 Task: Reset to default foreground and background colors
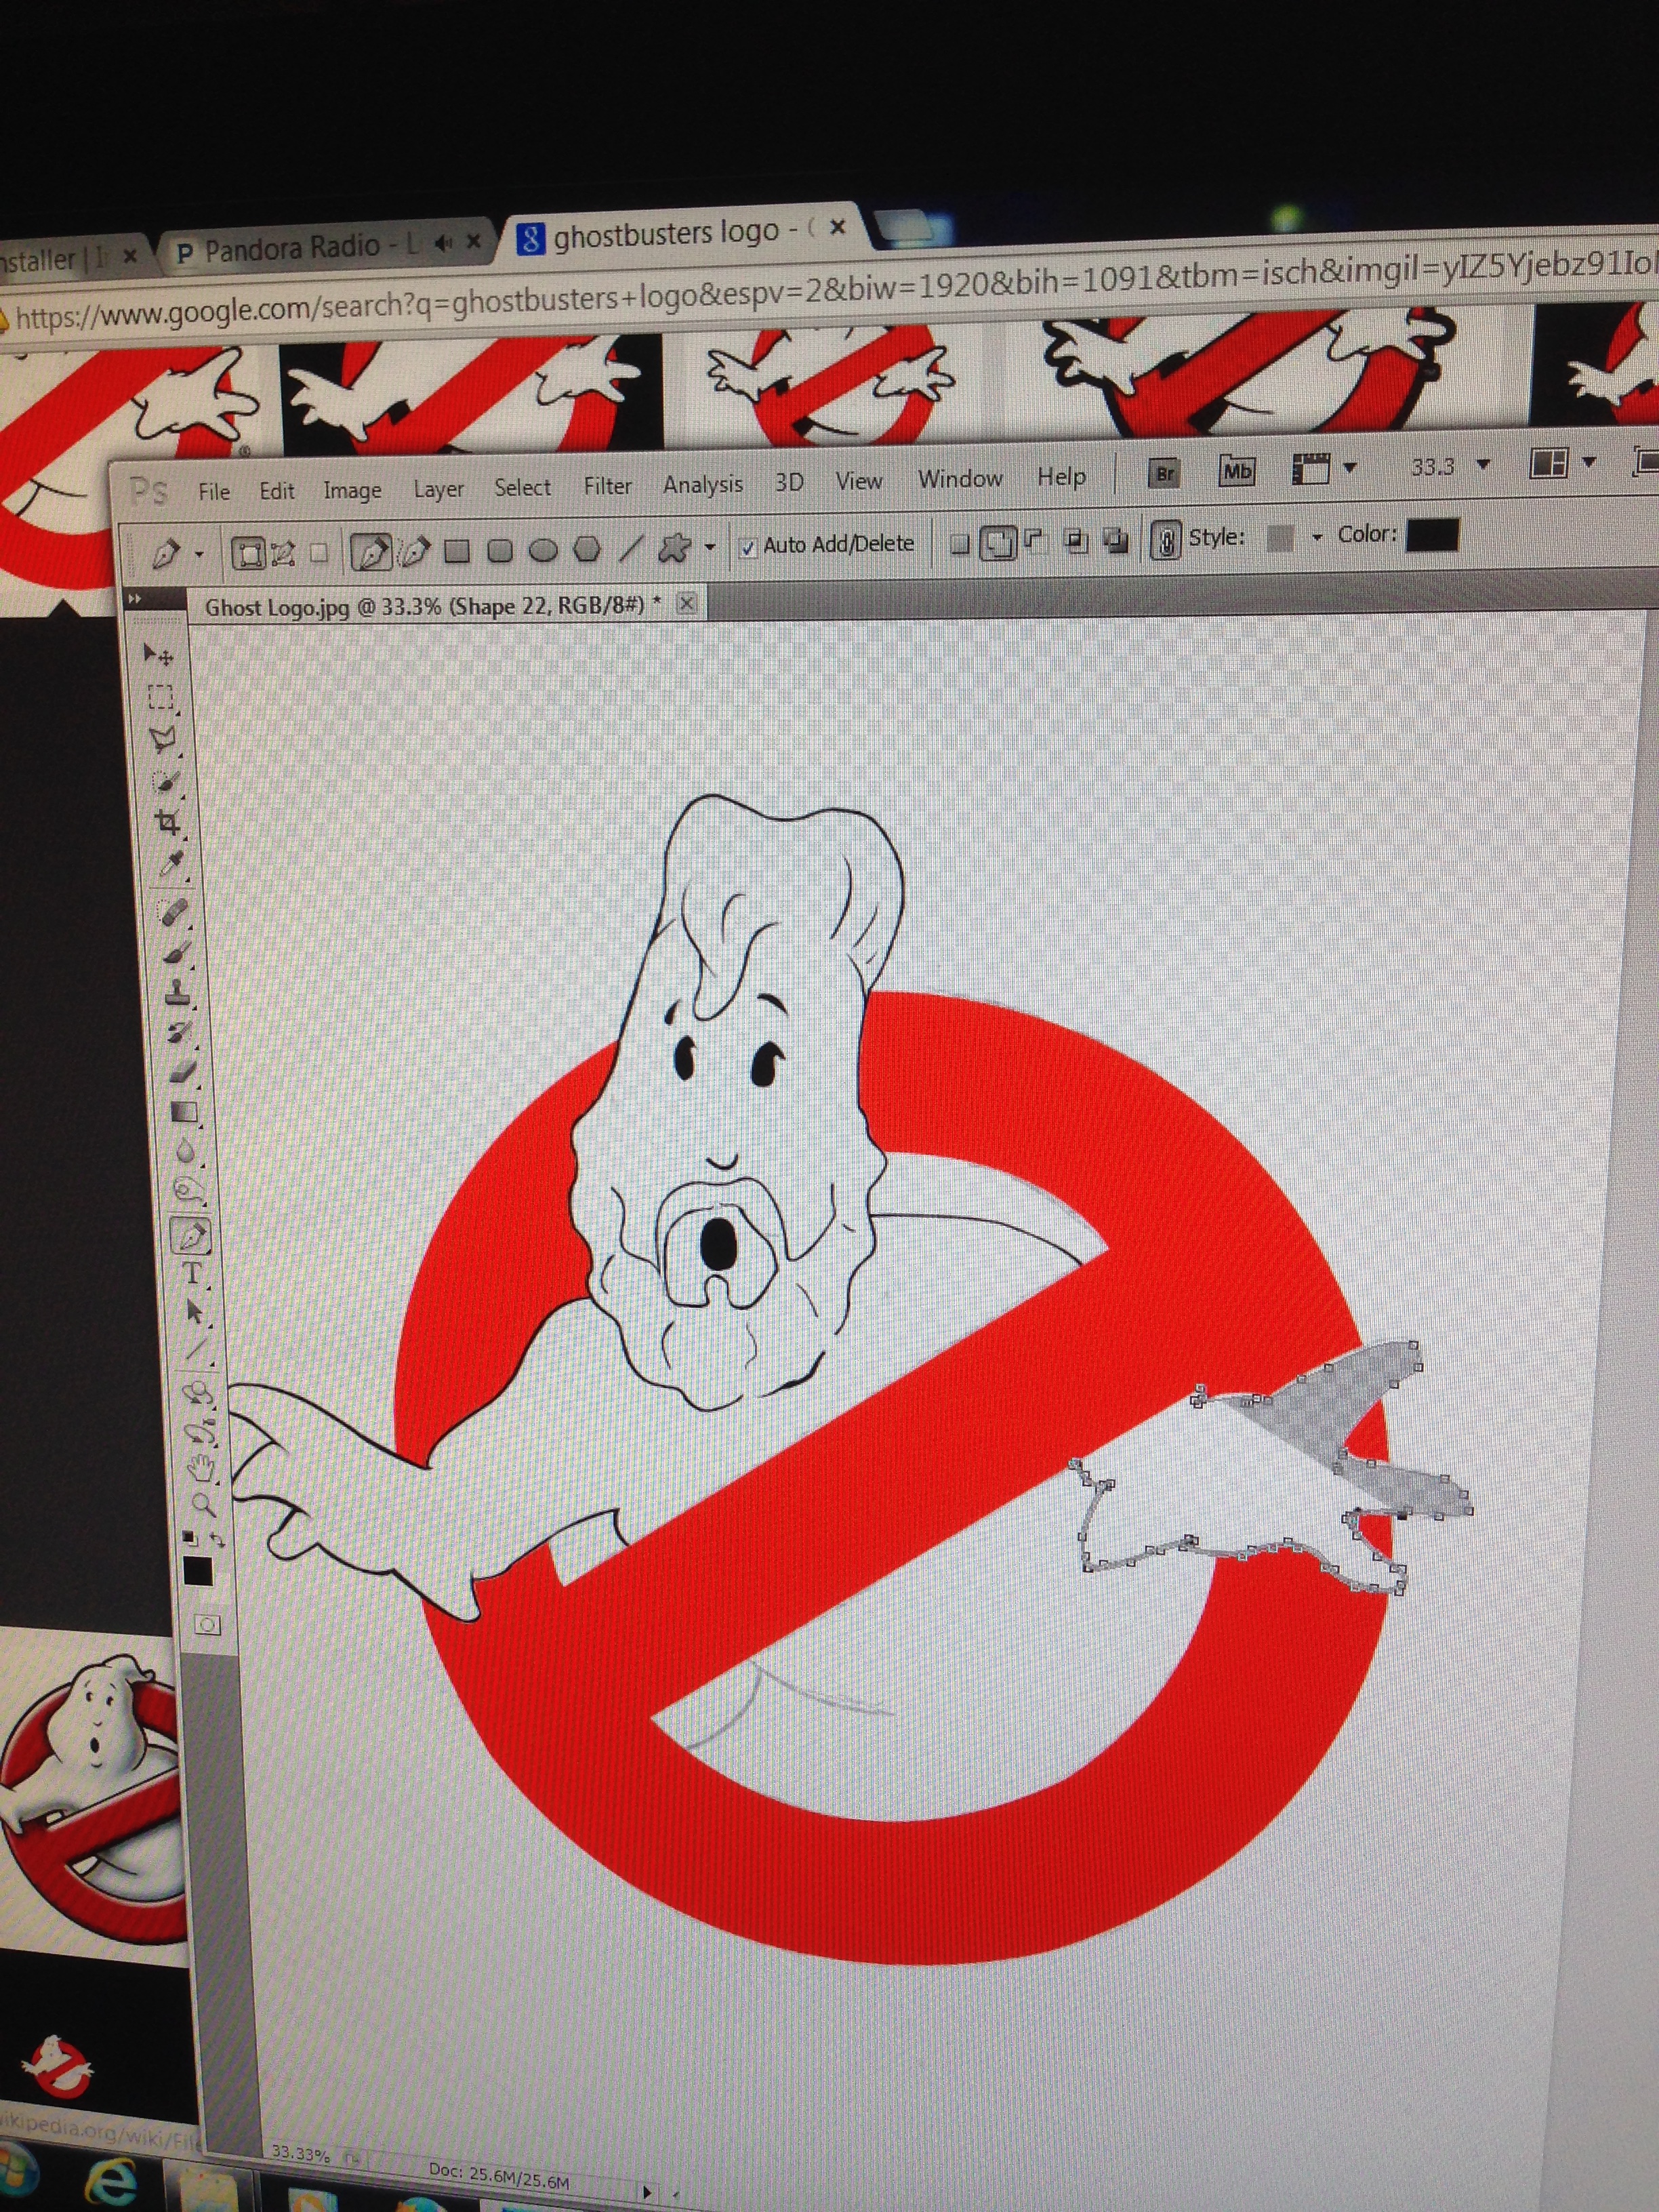(190, 1539)
